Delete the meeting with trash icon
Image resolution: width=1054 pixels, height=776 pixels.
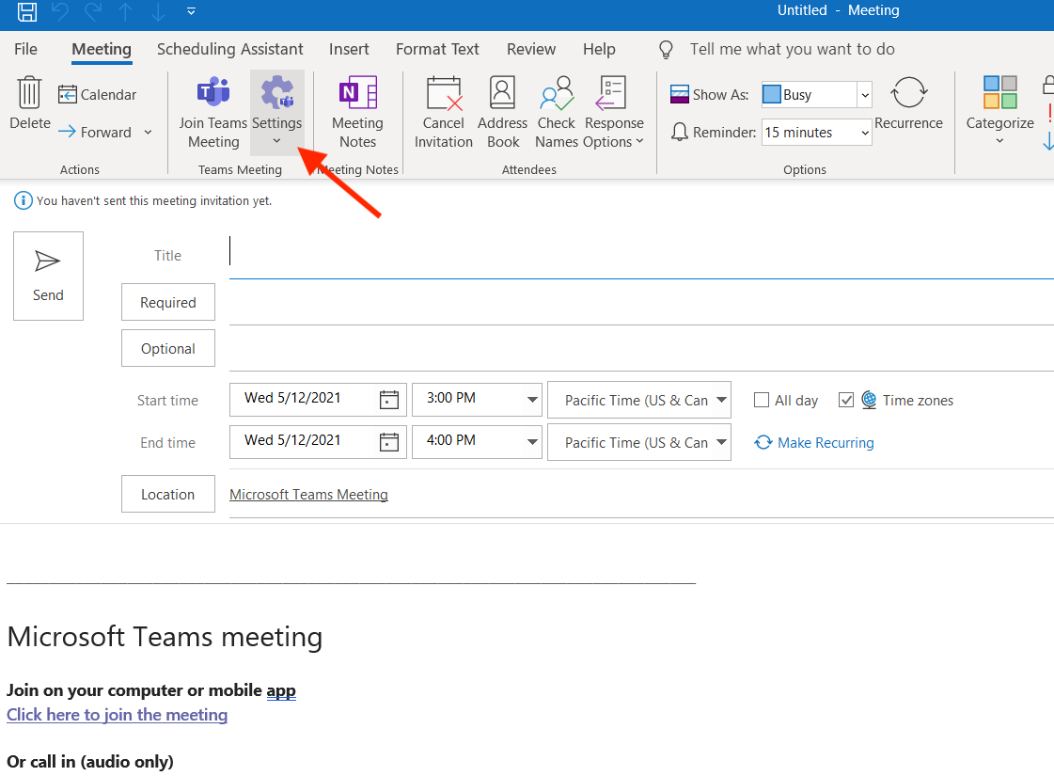tap(29, 103)
